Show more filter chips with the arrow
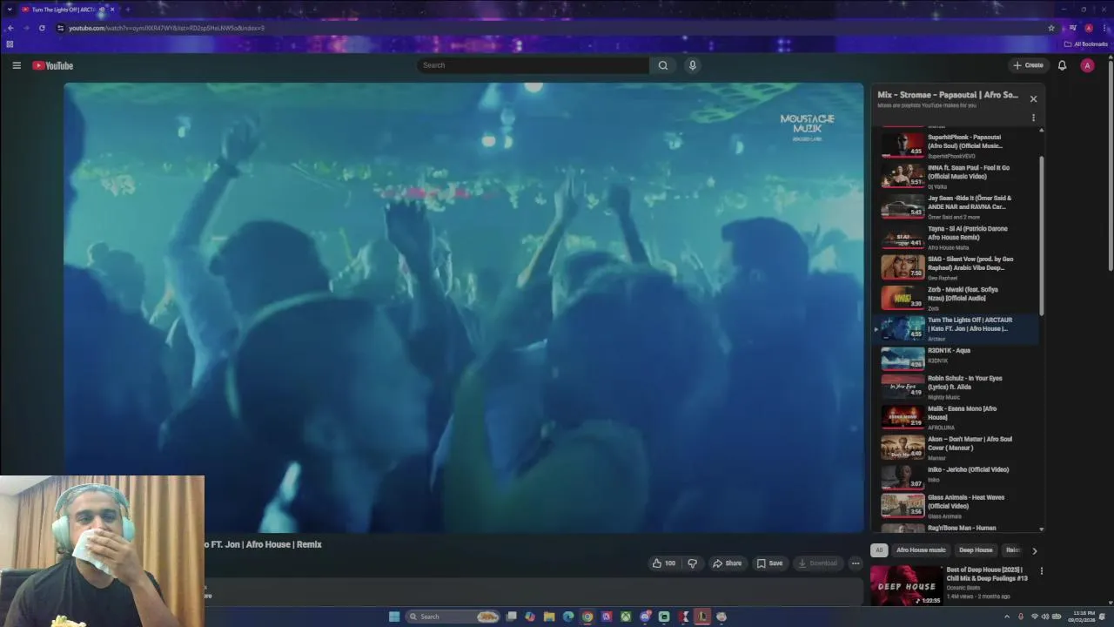This screenshot has width=1114, height=627. (x=1034, y=550)
